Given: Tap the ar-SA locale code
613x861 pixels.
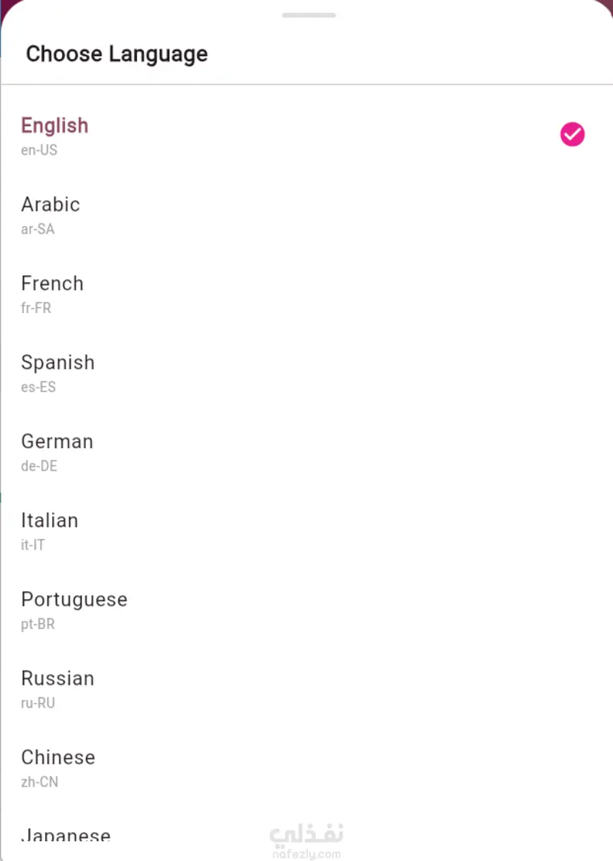Looking at the screenshot, I should click(x=38, y=229).
